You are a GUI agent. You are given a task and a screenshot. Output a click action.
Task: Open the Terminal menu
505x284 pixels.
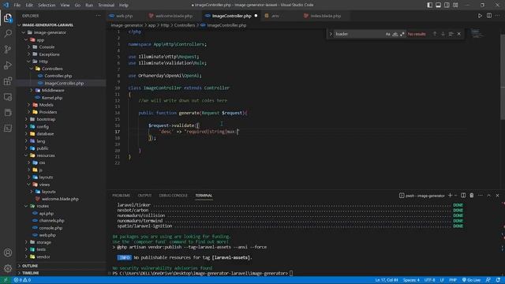[106, 6]
